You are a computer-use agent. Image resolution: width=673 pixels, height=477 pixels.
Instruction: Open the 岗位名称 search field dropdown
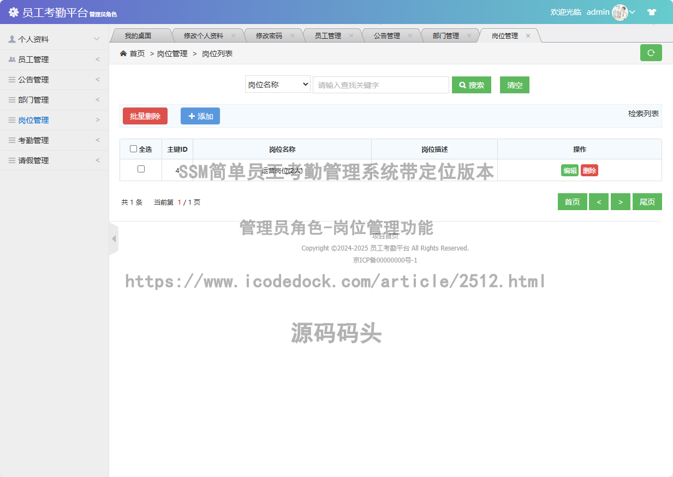click(x=278, y=85)
